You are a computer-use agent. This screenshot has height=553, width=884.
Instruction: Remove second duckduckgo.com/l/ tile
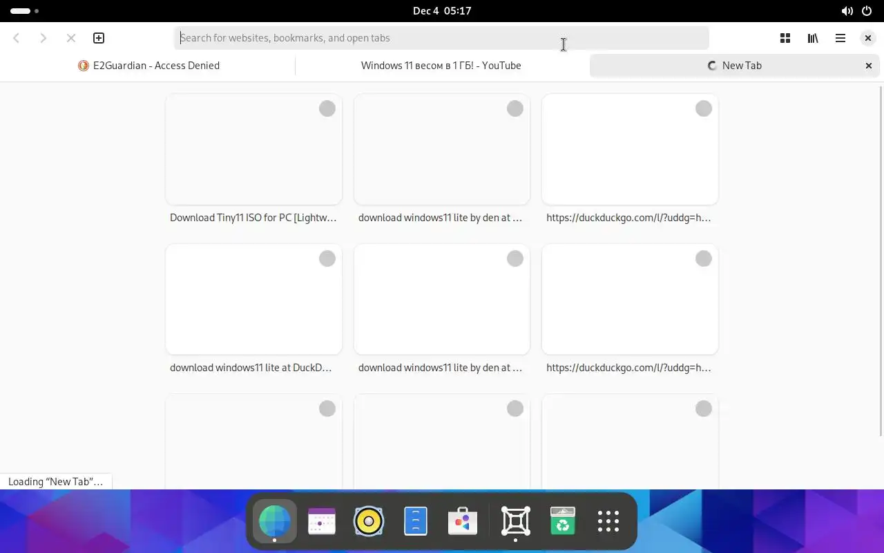pos(704,259)
